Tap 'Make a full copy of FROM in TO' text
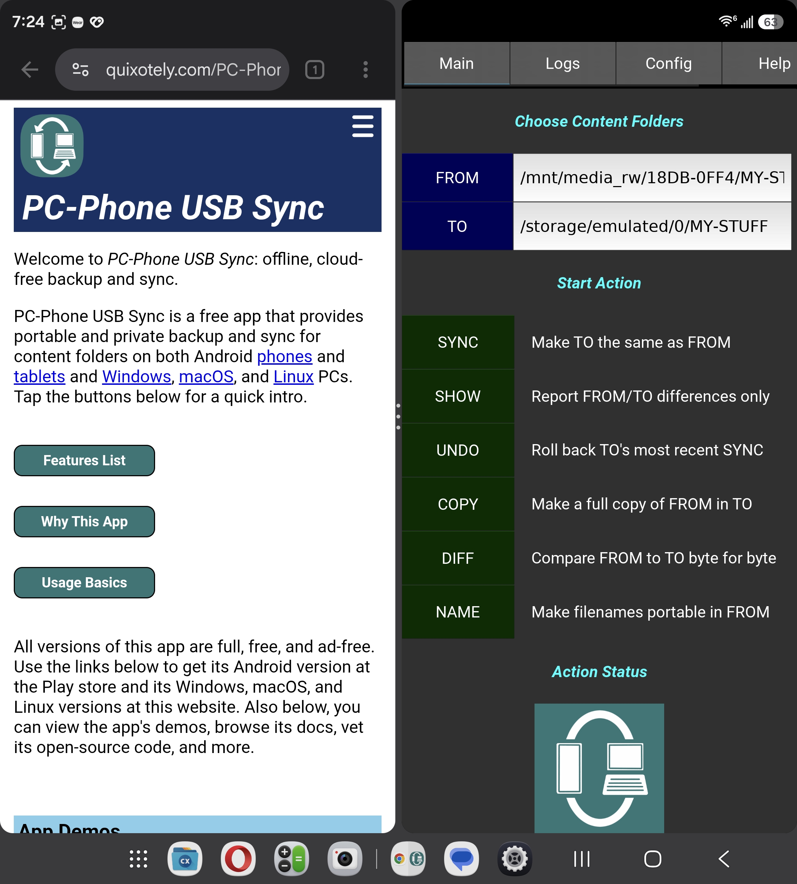This screenshot has height=884, width=797. tap(642, 504)
